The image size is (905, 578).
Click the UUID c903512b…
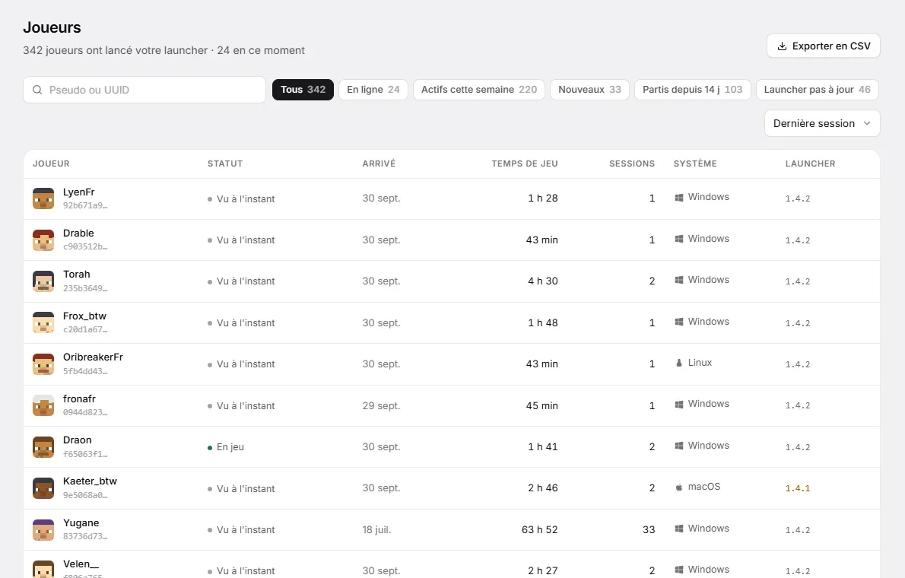pos(85,246)
